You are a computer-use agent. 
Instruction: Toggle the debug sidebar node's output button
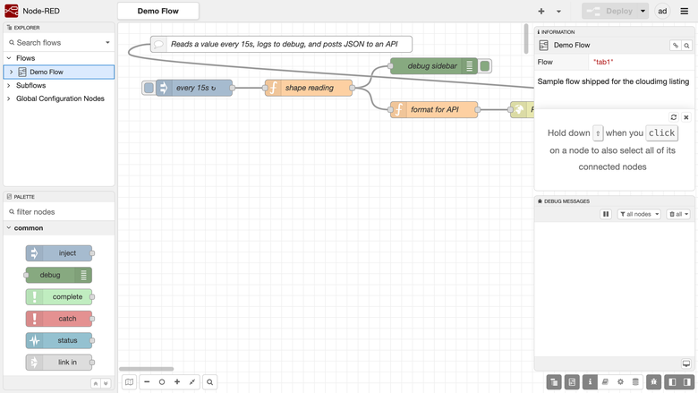click(x=485, y=66)
